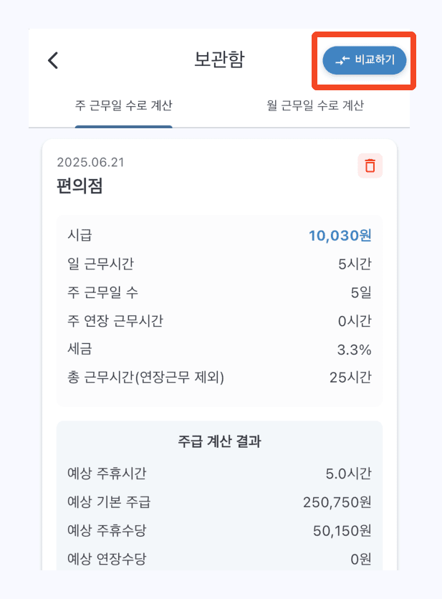Tap the 주 연장 근무시간 row
The width and height of the screenshot is (442, 599).
(x=219, y=321)
